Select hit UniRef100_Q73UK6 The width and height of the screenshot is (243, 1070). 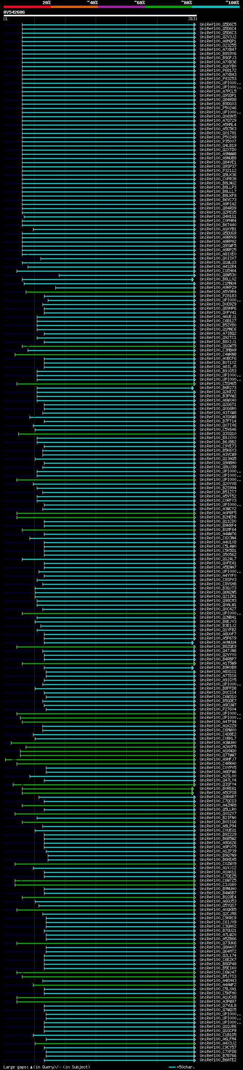point(218,943)
